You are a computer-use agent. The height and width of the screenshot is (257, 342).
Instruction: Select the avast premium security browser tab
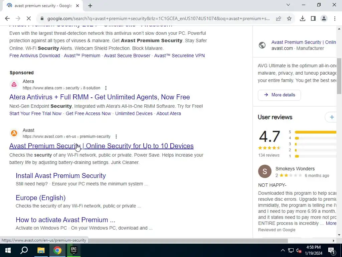click(x=42, y=6)
